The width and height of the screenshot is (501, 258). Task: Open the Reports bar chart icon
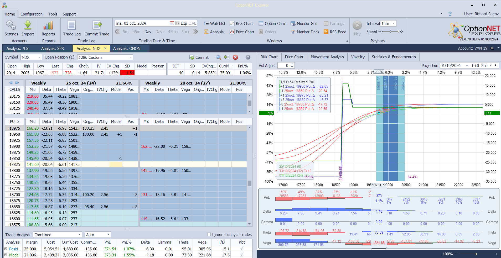pyautogui.click(x=48, y=25)
